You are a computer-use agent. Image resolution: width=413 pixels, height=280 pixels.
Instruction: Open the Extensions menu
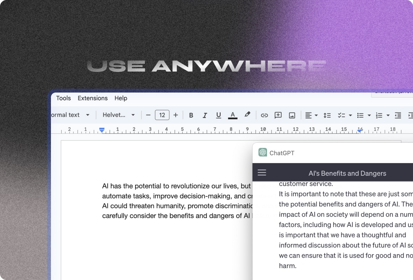(x=93, y=98)
